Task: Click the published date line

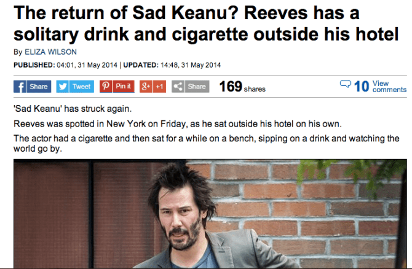Action: [x=117, y=65]
